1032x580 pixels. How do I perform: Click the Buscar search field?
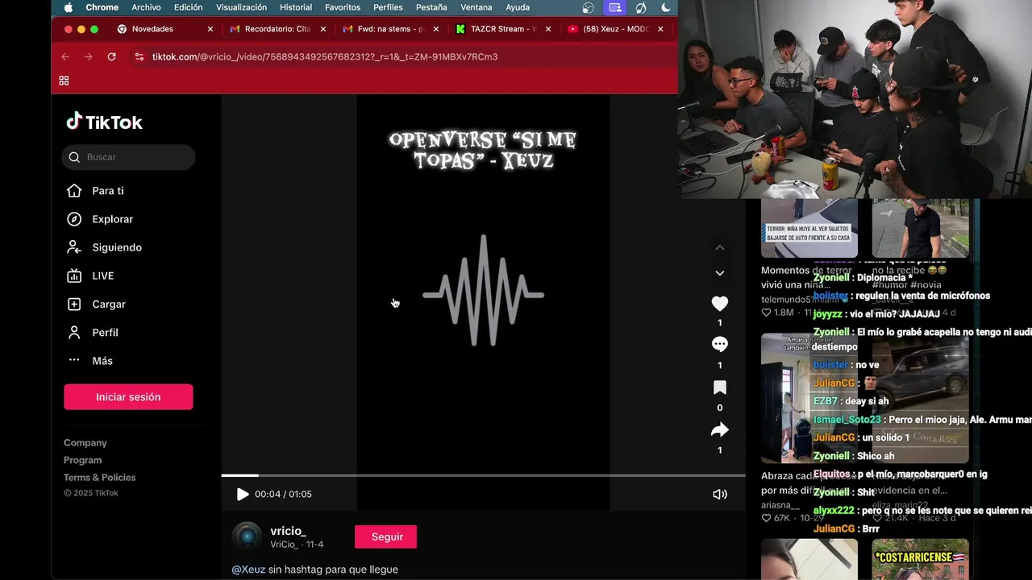[x=128, y=157]
